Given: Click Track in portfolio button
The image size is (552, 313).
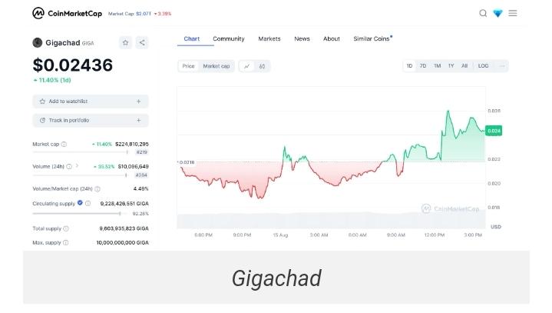Looking at the screenshot, I should point(91,120).
